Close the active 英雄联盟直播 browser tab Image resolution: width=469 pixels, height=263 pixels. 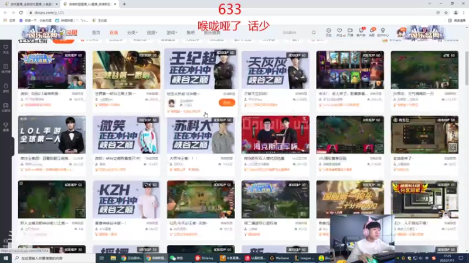(x=115, y=4)
